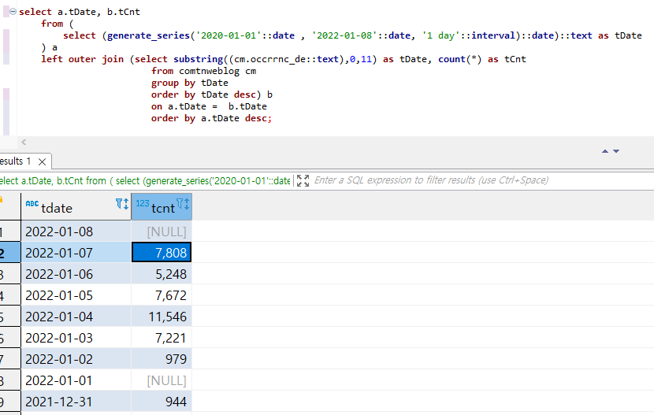654x415 pixels.
Task: Select cell 5,248
Action: pyautogui.click(x=162, y=274)
